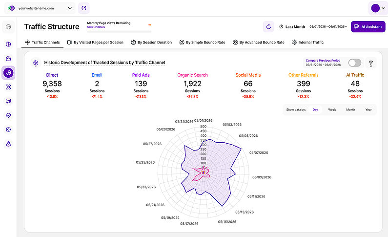Click the Internal Traffic tab icon
388x237 pixels.
294,43
